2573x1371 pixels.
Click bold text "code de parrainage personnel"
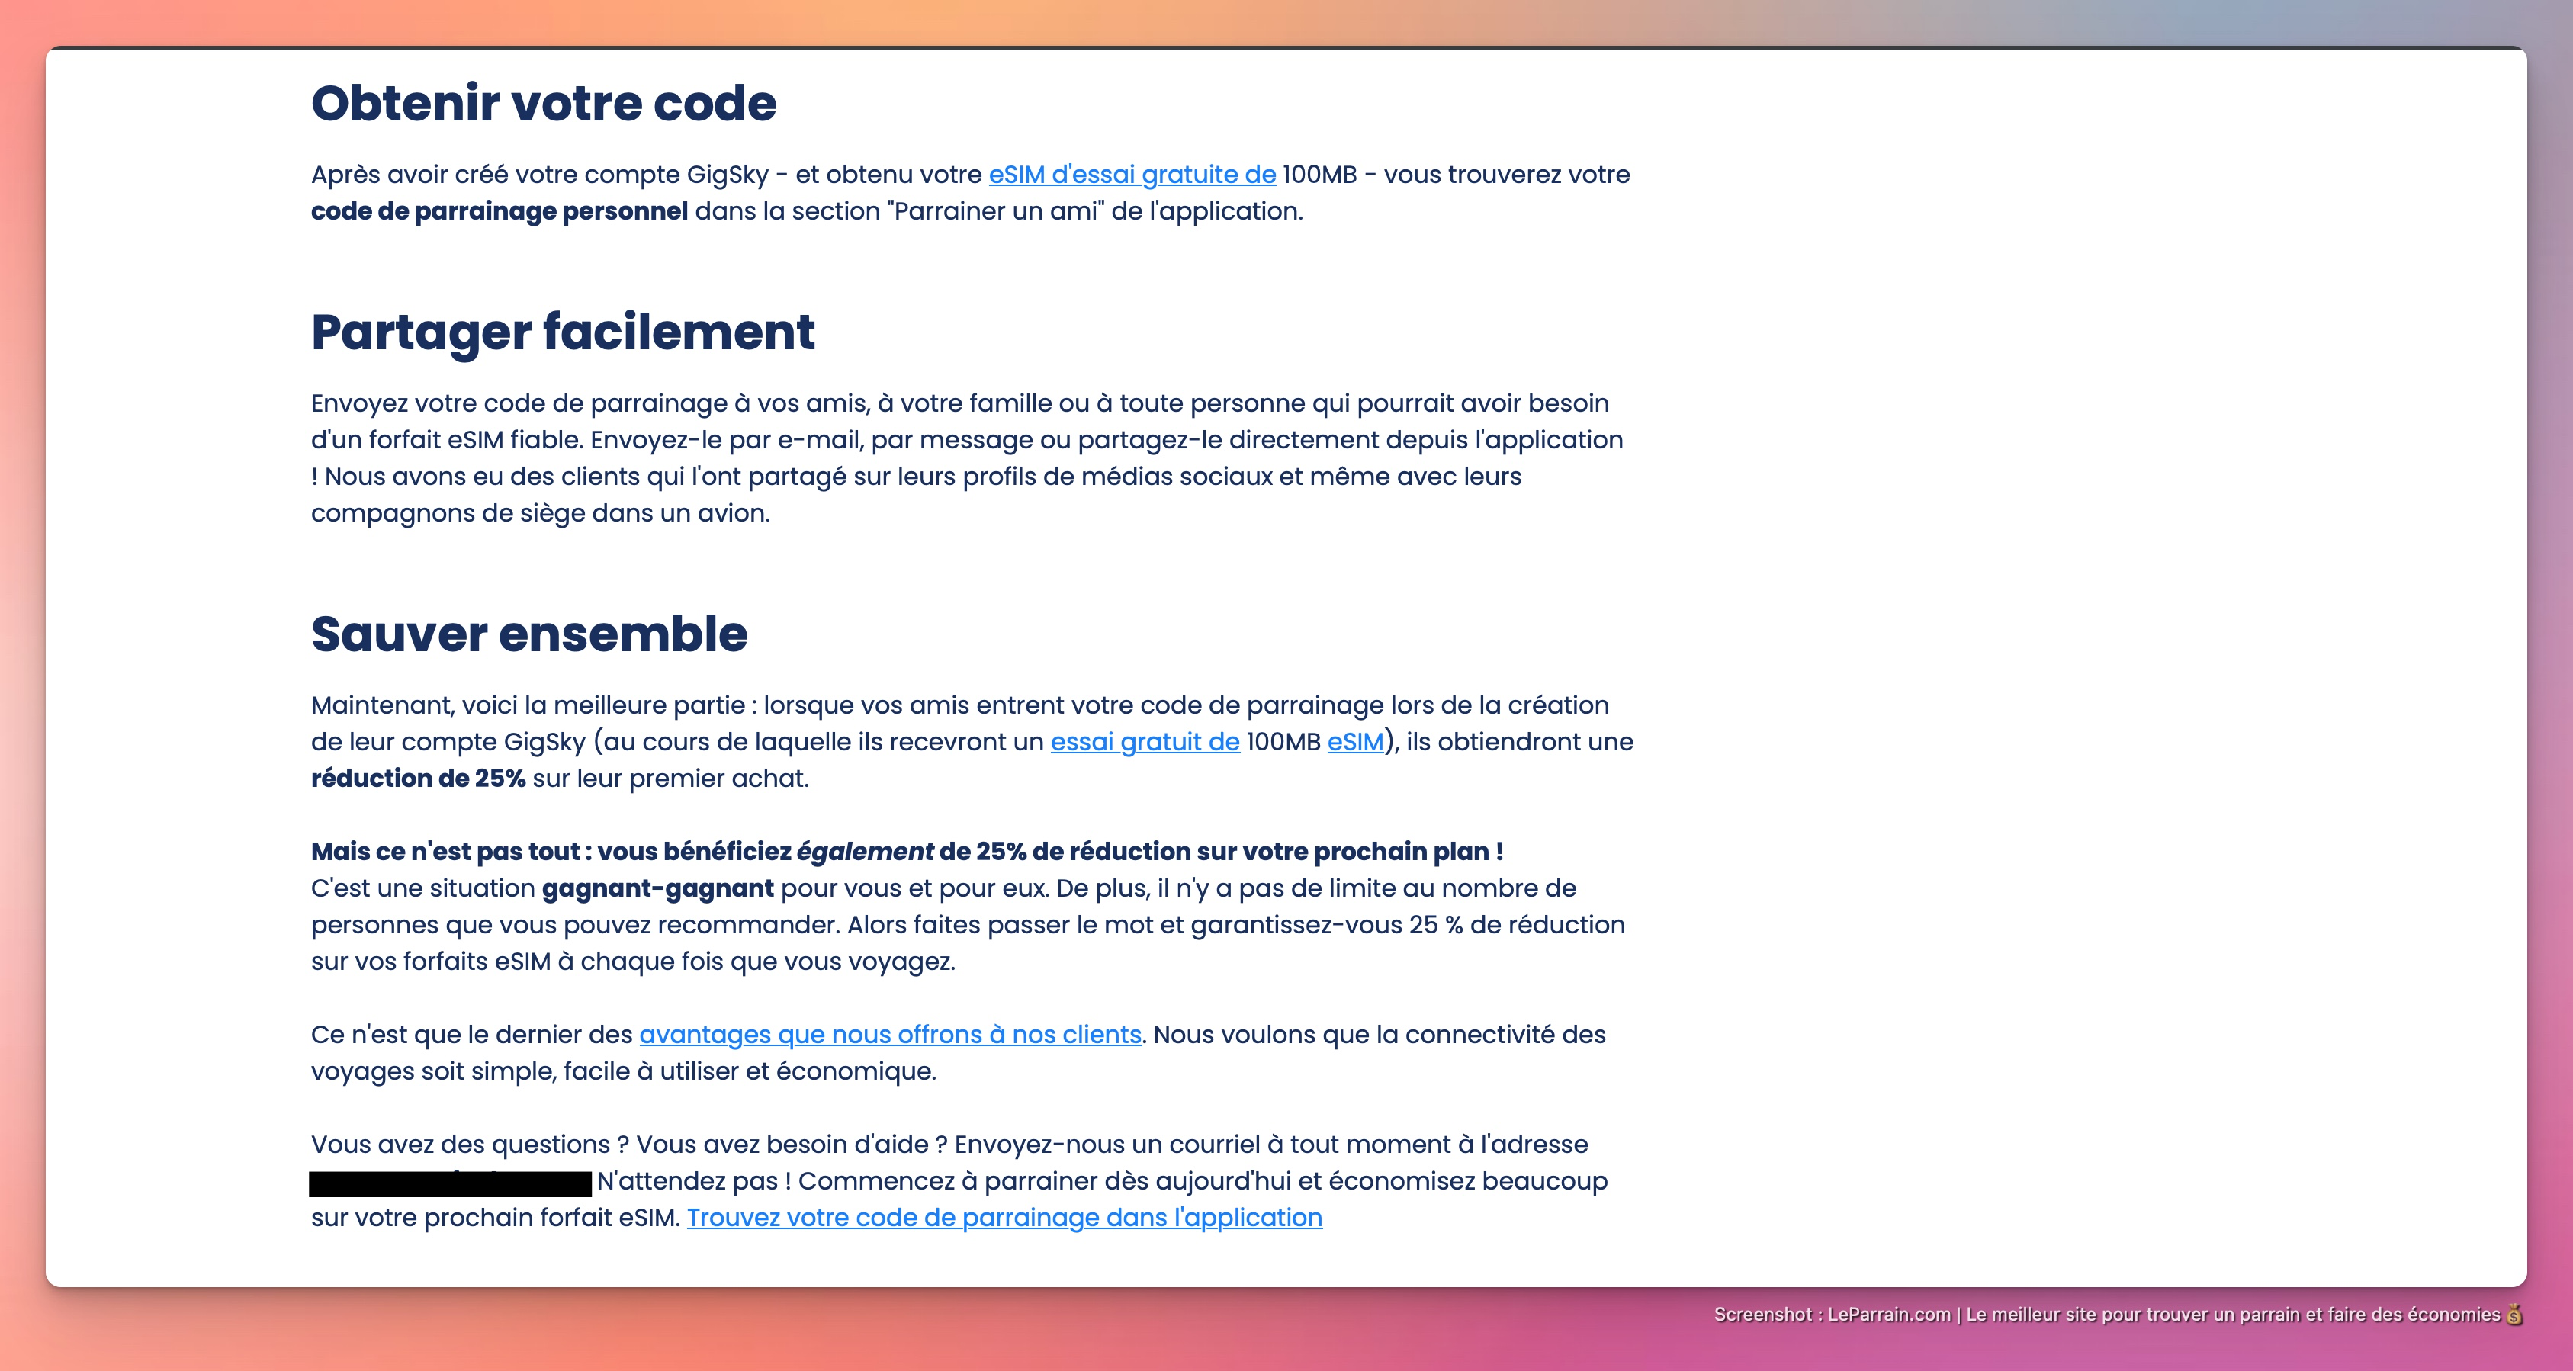click(x=499, y=212)
